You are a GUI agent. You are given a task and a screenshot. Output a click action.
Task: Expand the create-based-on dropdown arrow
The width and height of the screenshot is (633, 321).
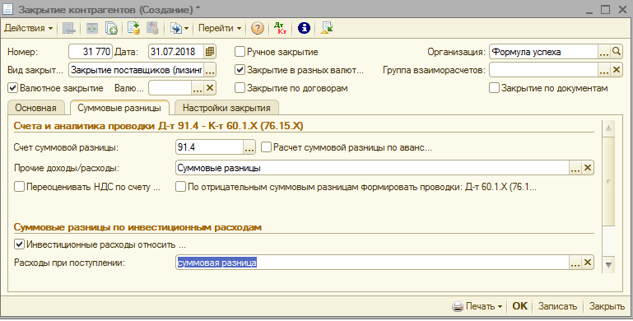pos(187,28)
